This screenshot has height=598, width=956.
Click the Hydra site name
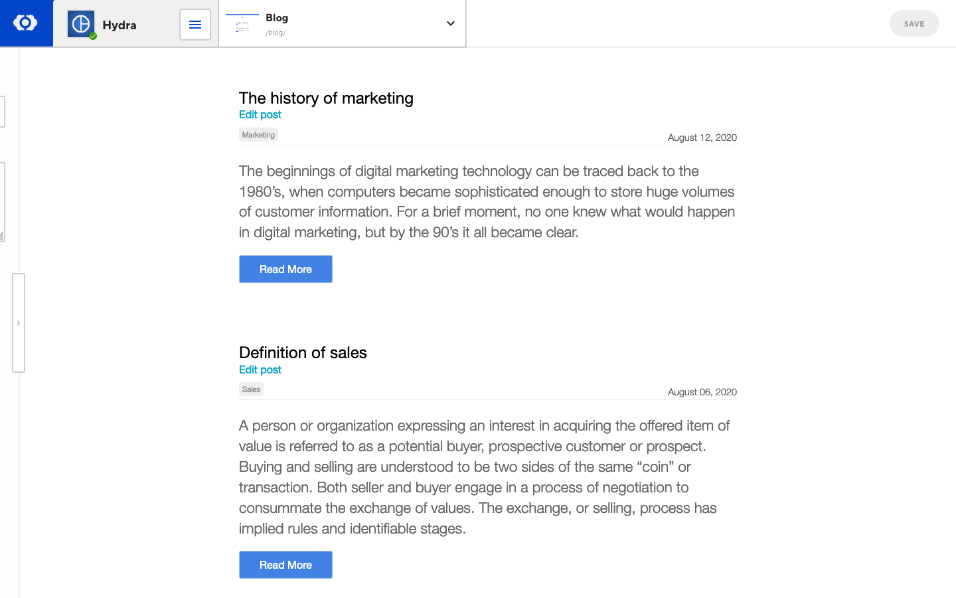pyautogui.click(x=119, y=25)
